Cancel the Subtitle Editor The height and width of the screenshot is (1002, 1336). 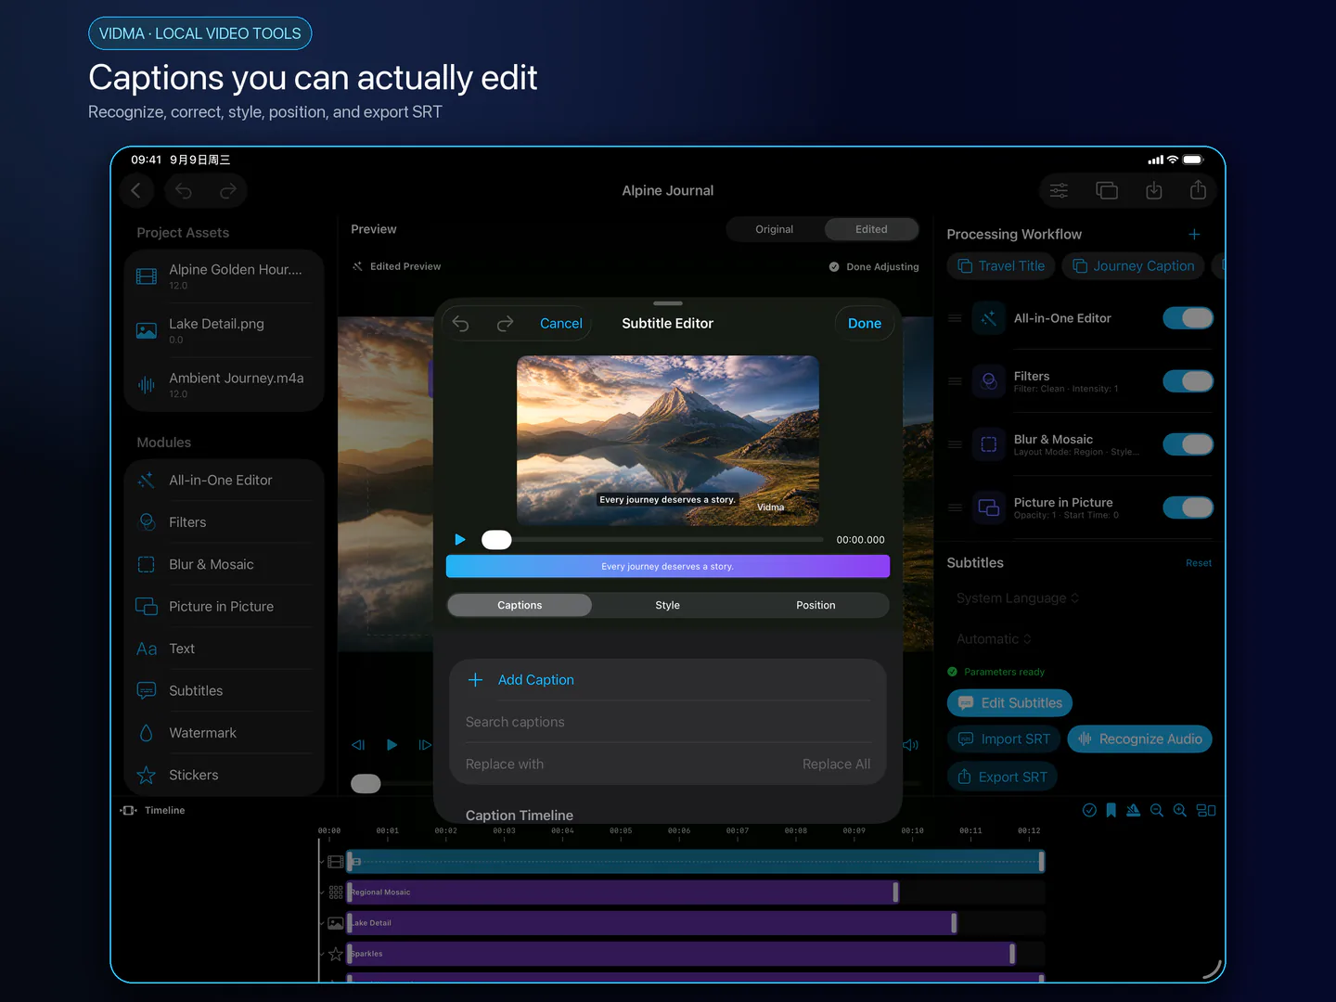561,324
